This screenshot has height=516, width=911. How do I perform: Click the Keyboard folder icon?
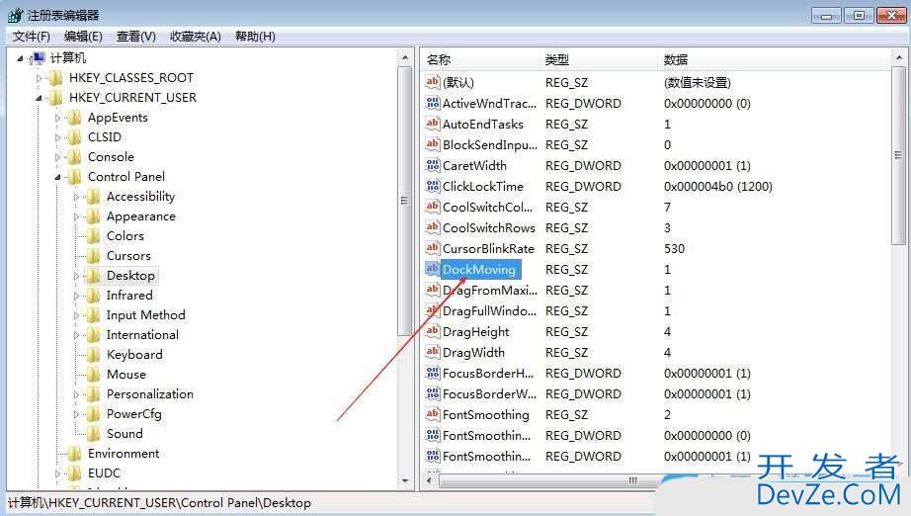click(x=94, y=355)
